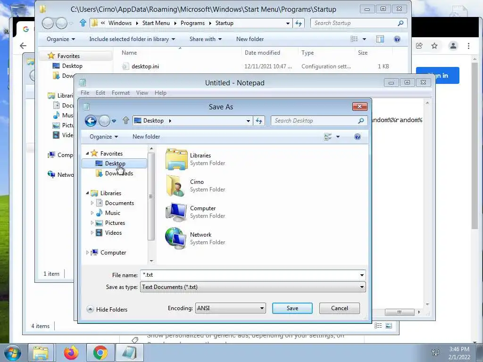Image resolution: width=483 pixels, height=362 pixels.
Task: Select Pictures in Save As tree
Action: point(115,223)
